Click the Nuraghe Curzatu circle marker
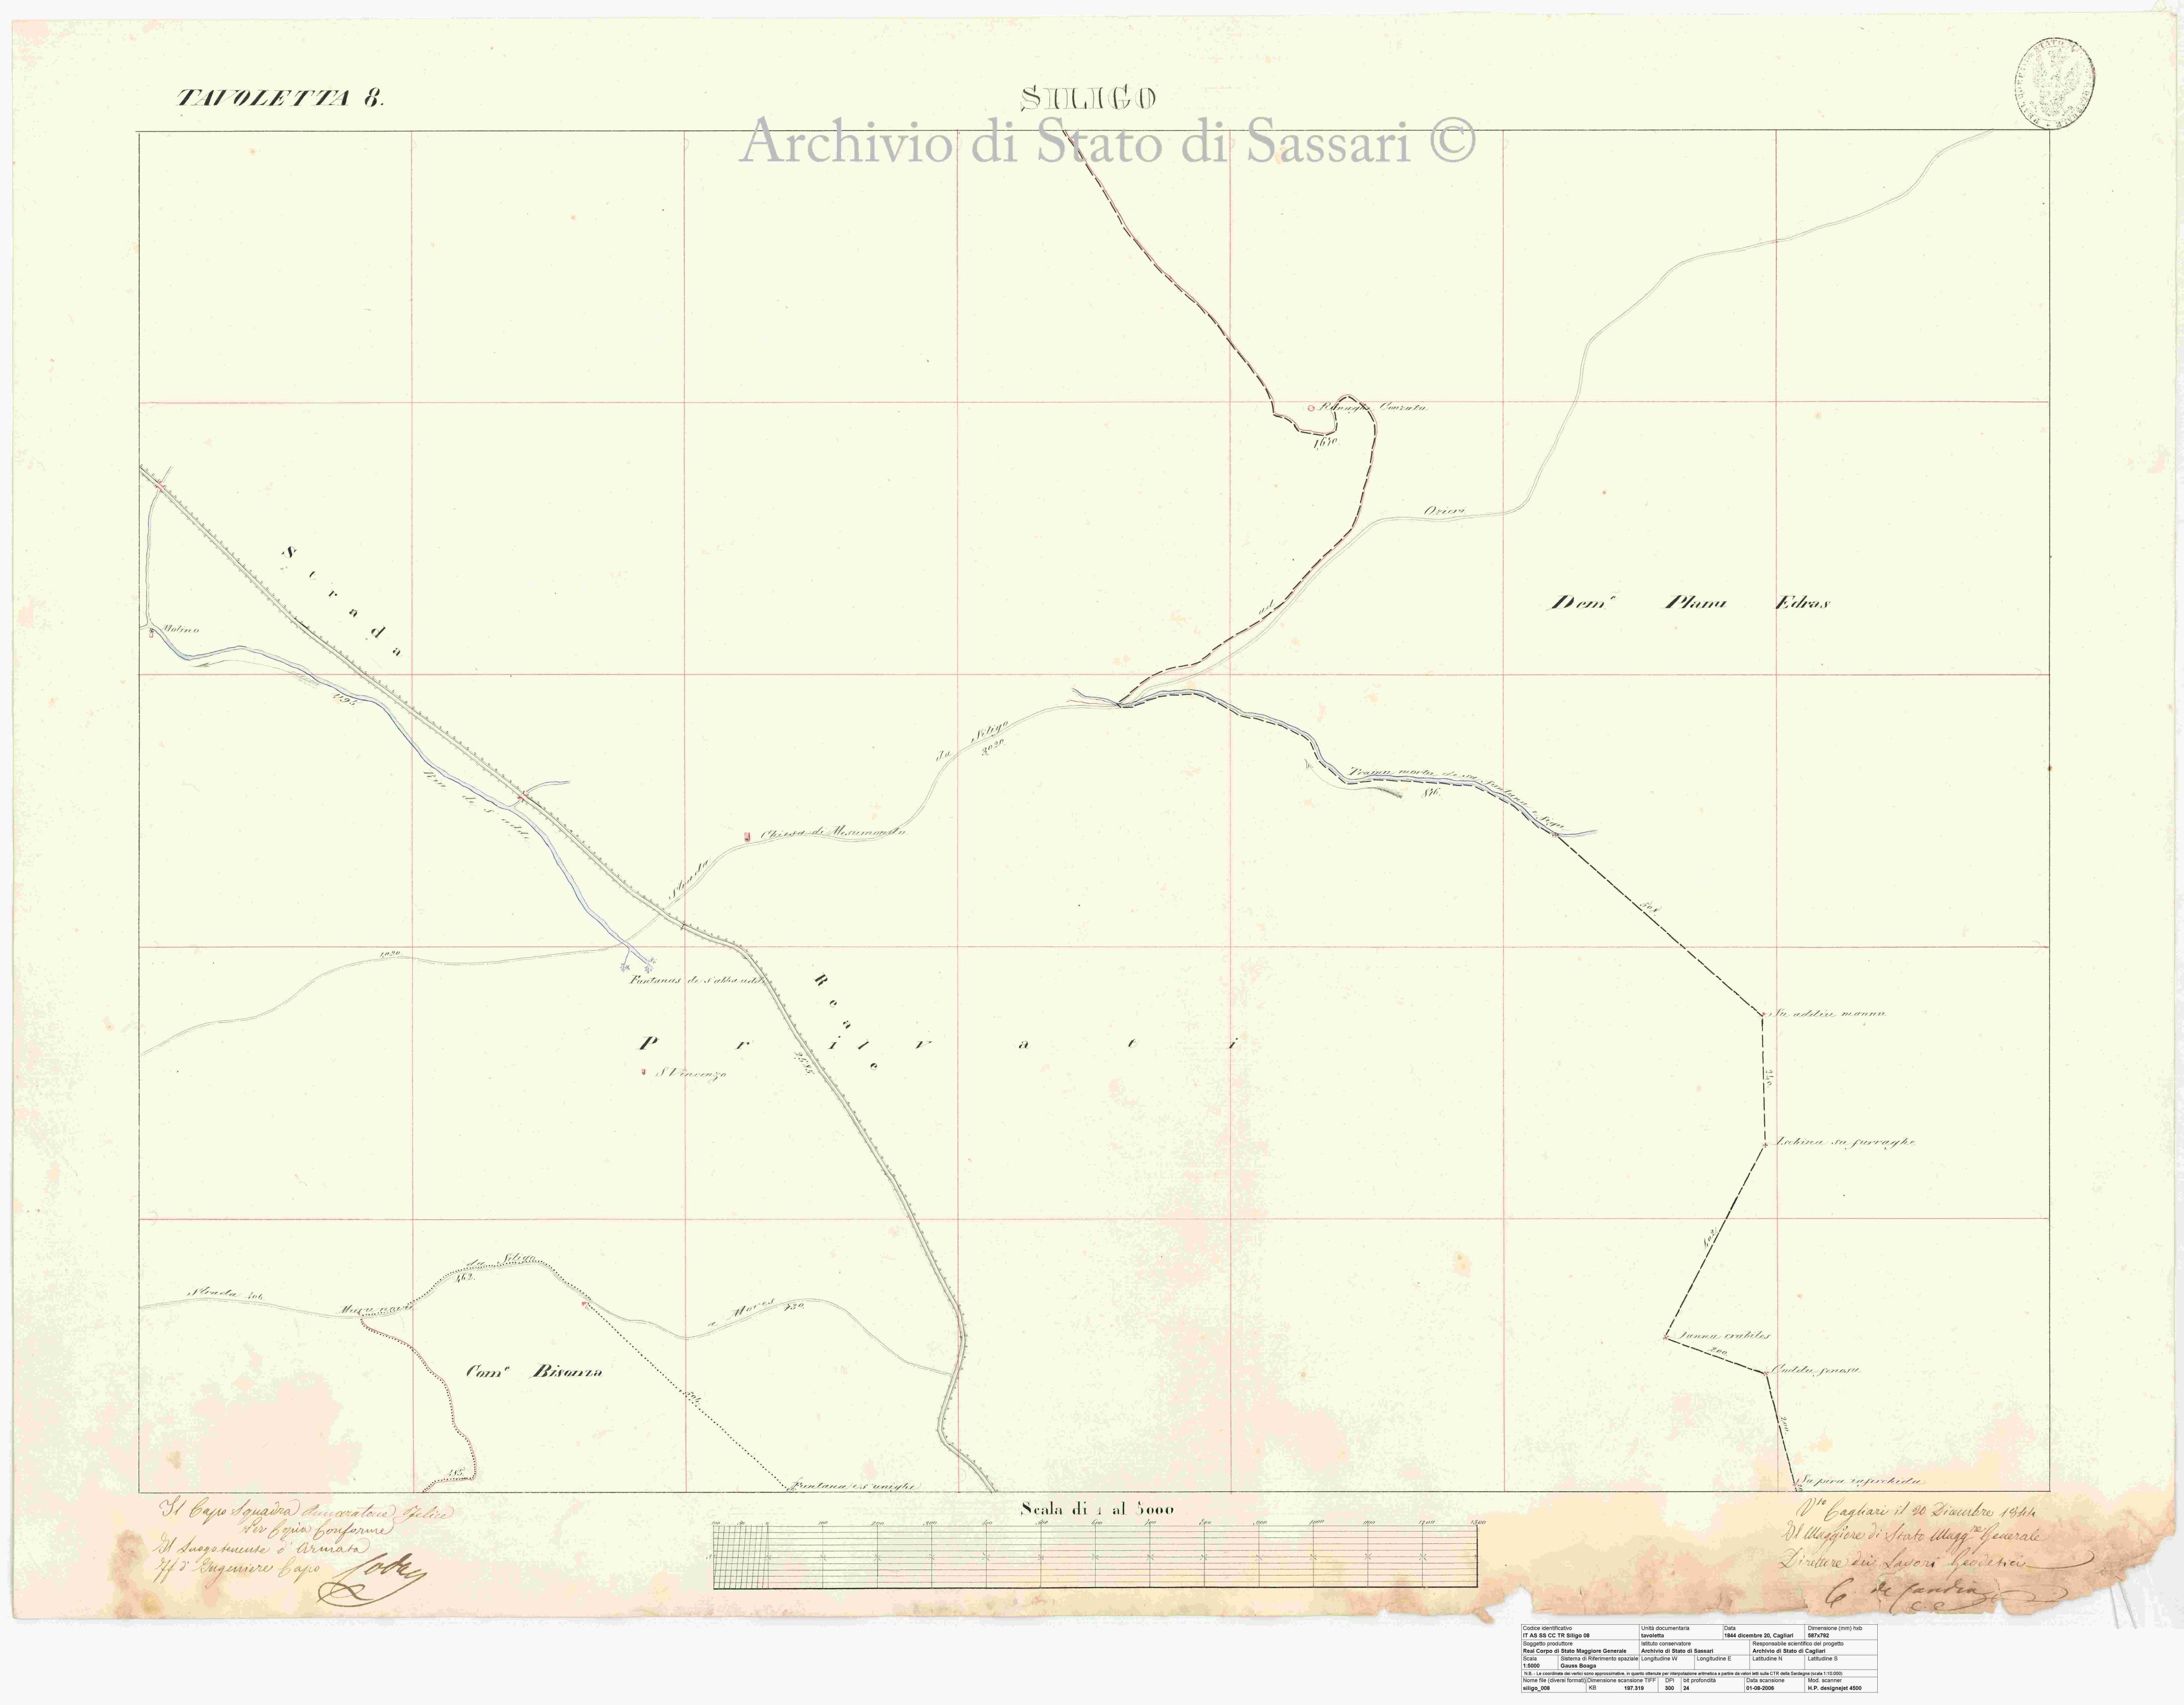The width and height of the screenshot is (2184, 1705). [x=1311, y=408]
